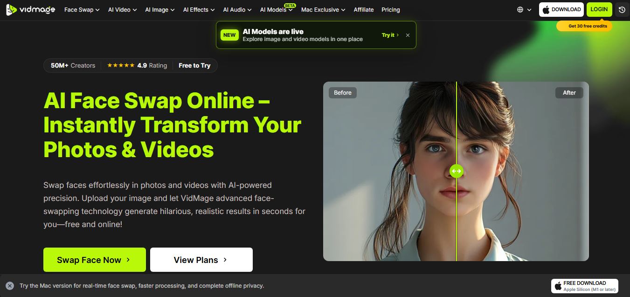Click Try it on AI Models banner
This screenshot has height=297, width=630.
(x=390, y=35)
